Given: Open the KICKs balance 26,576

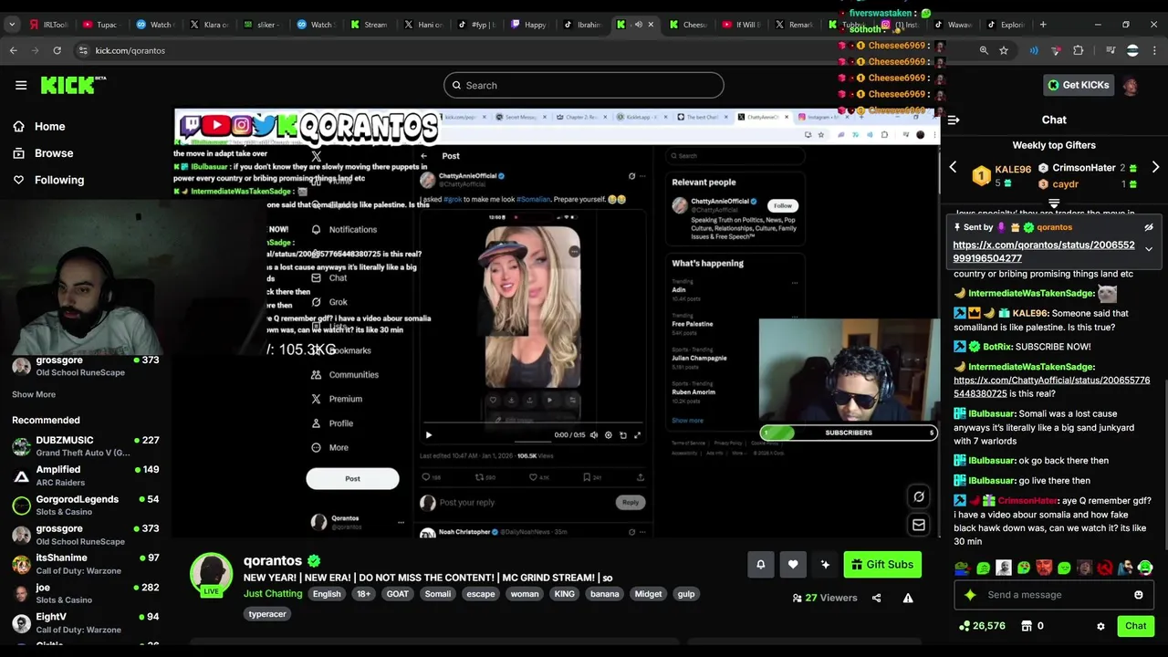Looking at the screenshot, I should pos(982,626).
